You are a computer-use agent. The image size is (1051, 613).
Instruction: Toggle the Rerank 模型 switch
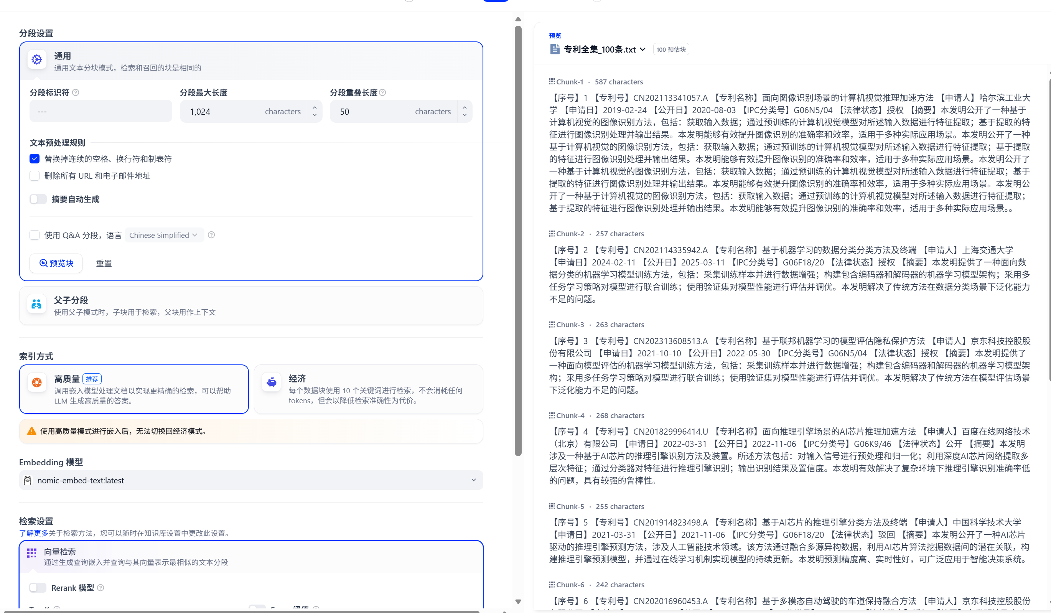38,588
